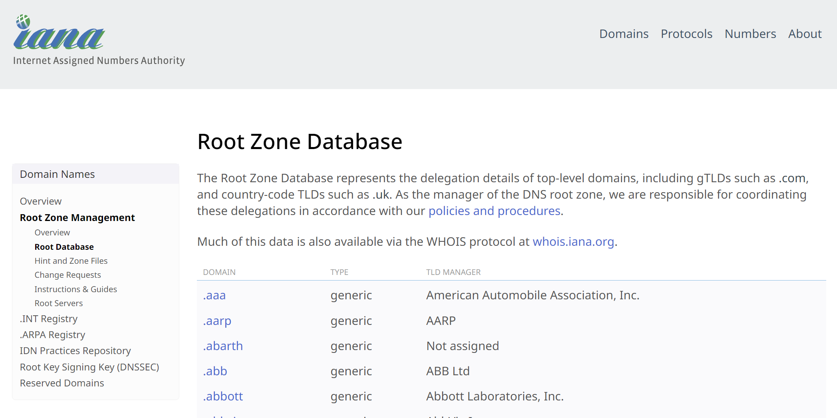Click the Root Zone Database heading
The image size is (837, 418).
click(x=299, y=142)
